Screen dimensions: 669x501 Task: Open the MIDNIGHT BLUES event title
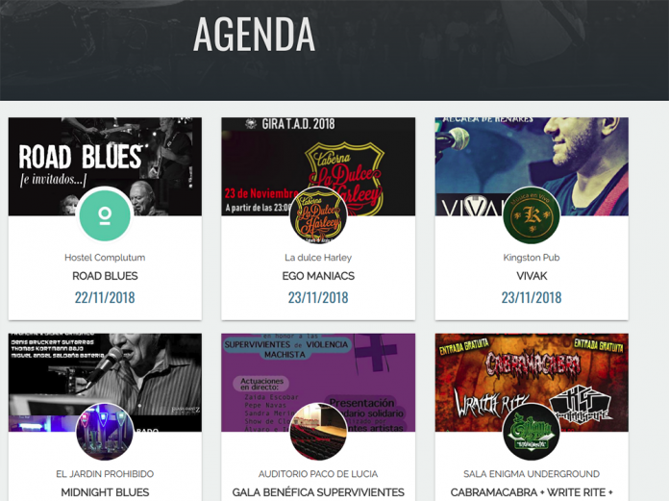(105, 492)
